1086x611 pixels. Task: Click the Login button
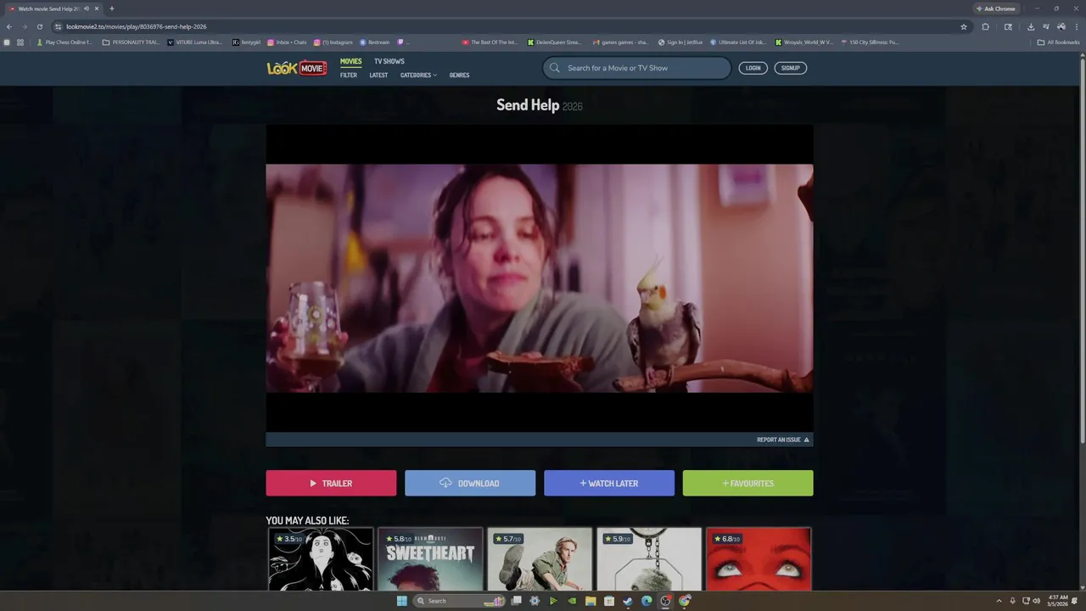pos(753,68)
